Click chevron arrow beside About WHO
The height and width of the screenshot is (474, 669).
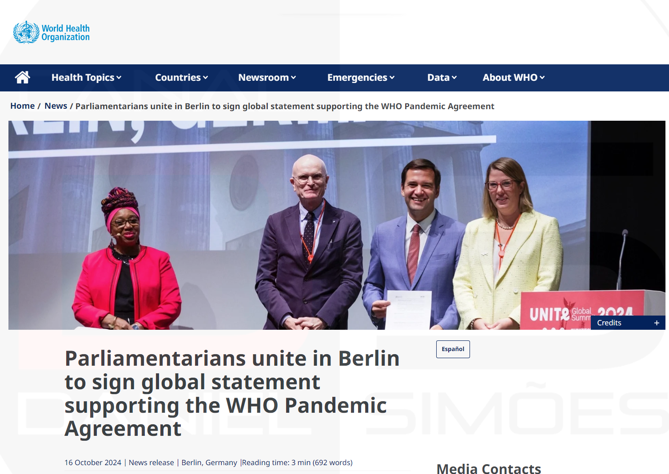tap(542, 78)
